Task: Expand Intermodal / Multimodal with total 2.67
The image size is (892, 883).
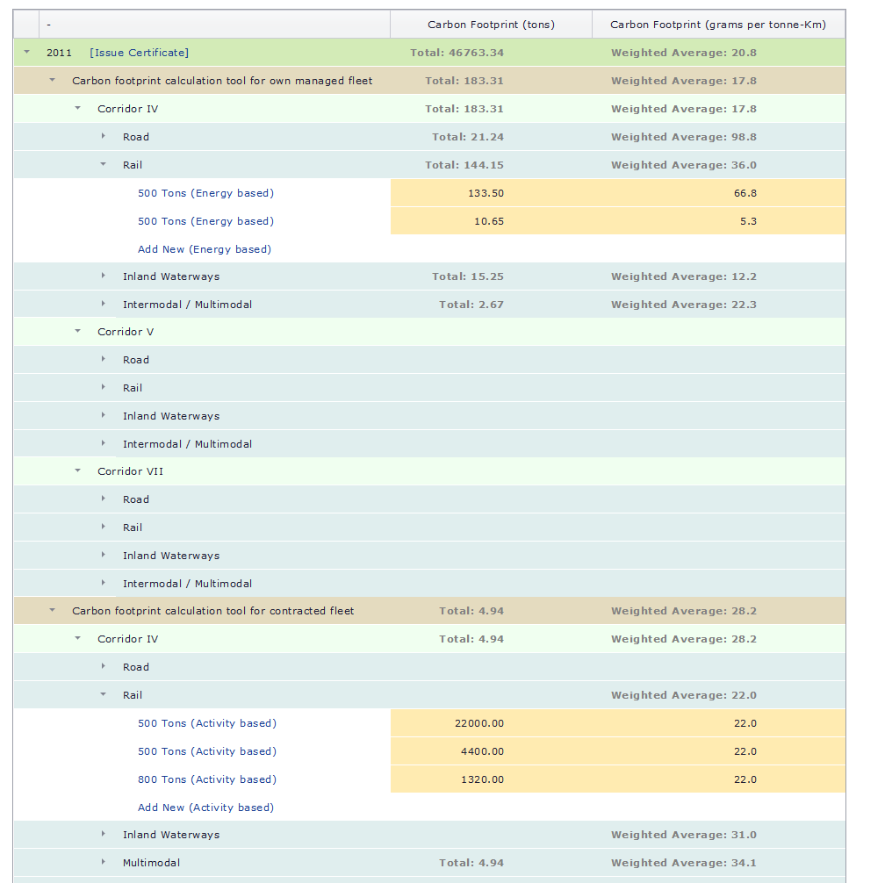Action: coord(103,305)
